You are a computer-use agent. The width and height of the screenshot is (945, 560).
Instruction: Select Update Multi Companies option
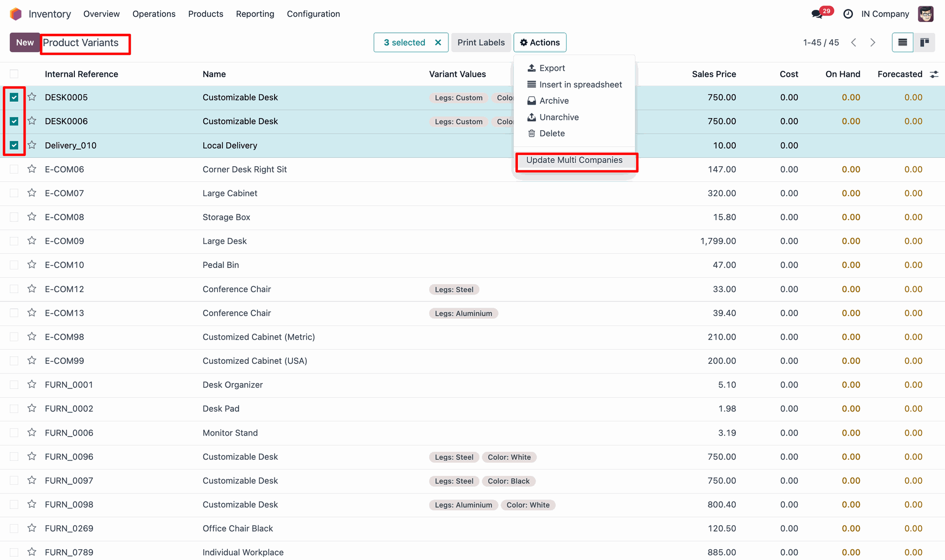574,160
